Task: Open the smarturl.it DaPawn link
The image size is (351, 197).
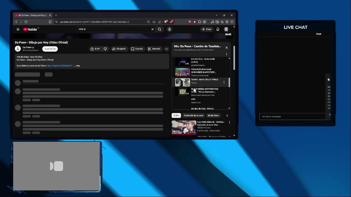Action: (60, 66)
